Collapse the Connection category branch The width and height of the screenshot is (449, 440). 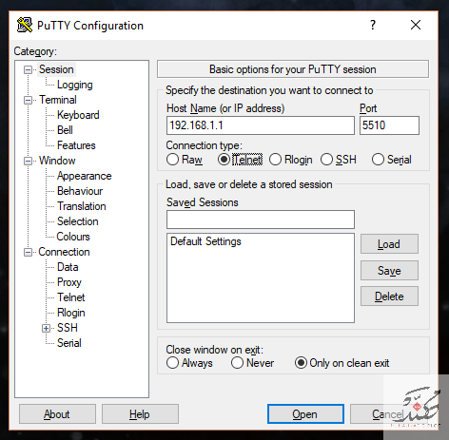click(28, 252)
